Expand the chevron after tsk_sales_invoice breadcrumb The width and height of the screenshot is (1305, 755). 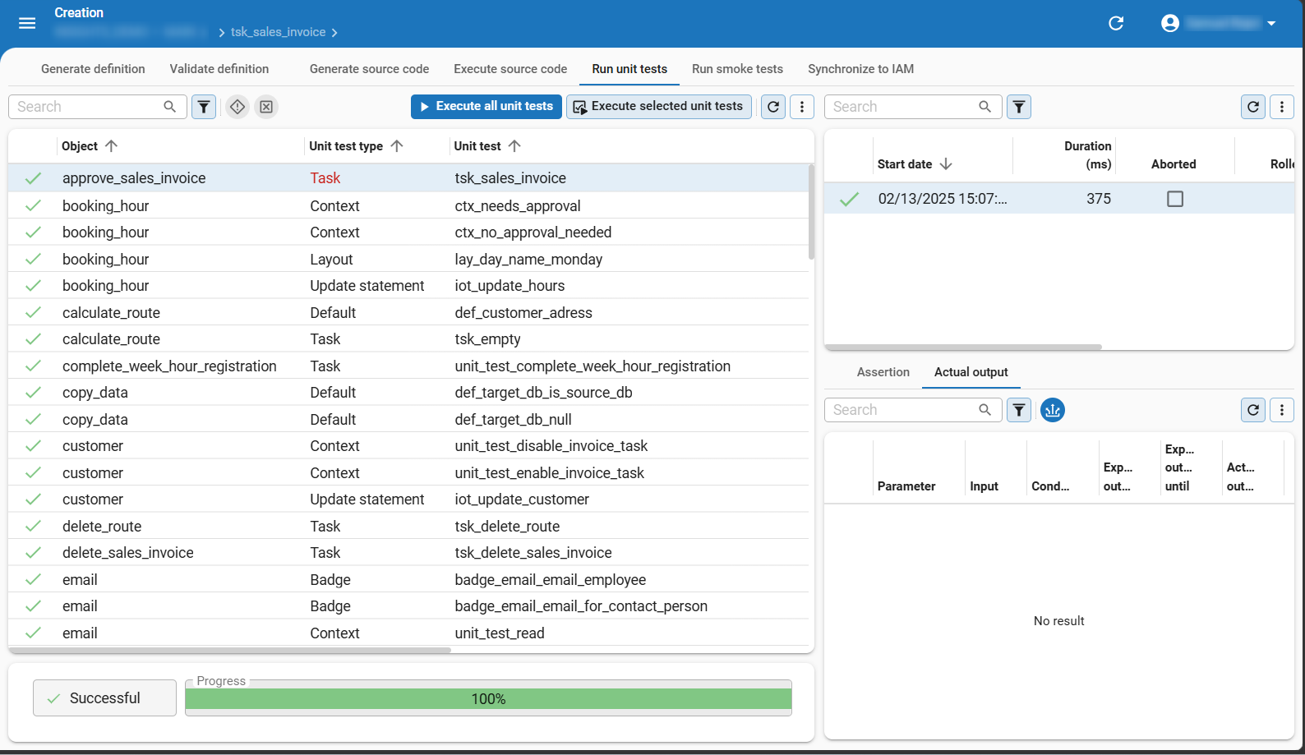pos(334,33)
